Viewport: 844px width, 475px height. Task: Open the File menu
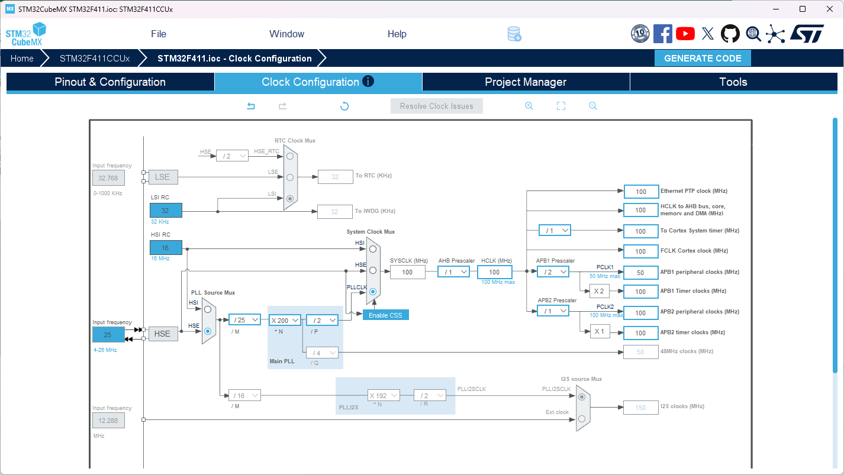[159, 34]
